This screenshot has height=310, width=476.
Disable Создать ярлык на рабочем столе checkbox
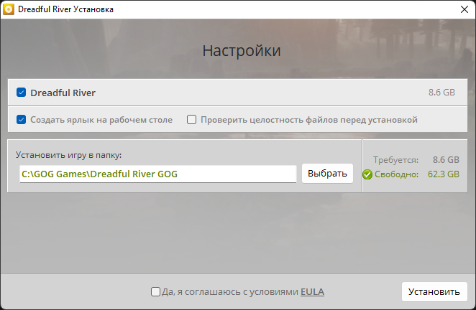(22, 119)
